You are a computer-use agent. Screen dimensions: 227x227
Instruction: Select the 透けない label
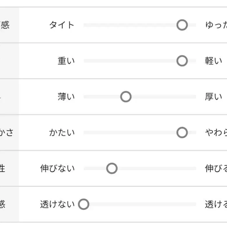coord(57,205)
